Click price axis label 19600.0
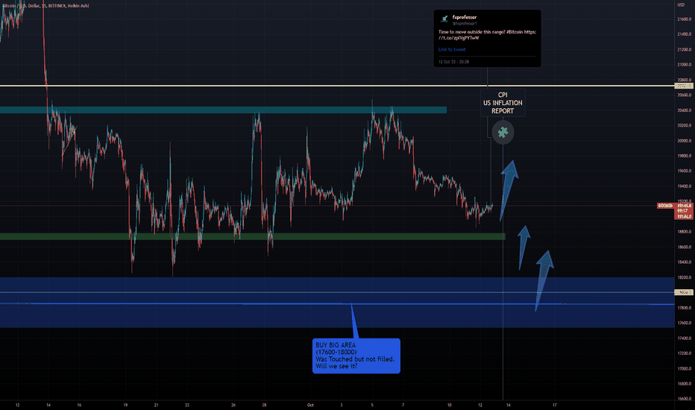The width and height of the screenshot is (695, 410). pos(684,171)
